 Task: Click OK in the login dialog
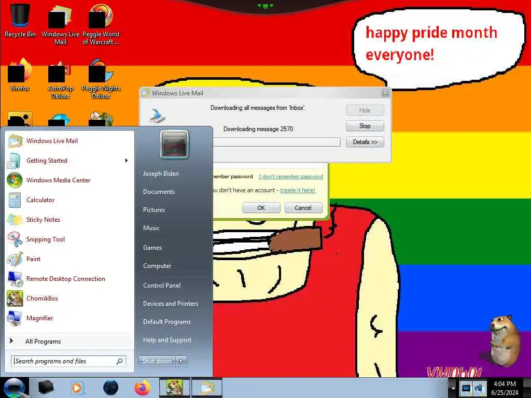coord(261,207)
